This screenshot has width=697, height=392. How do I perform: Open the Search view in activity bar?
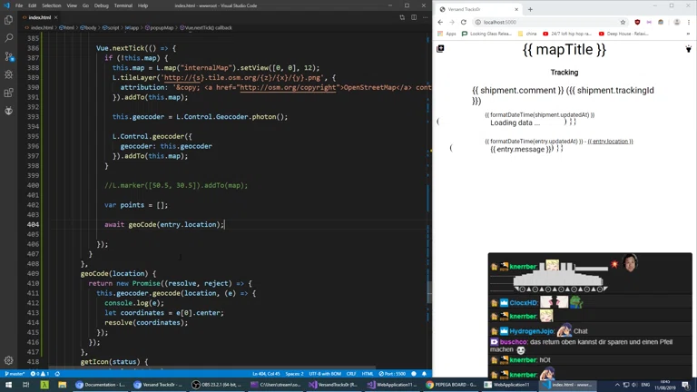tap(9, 38)
